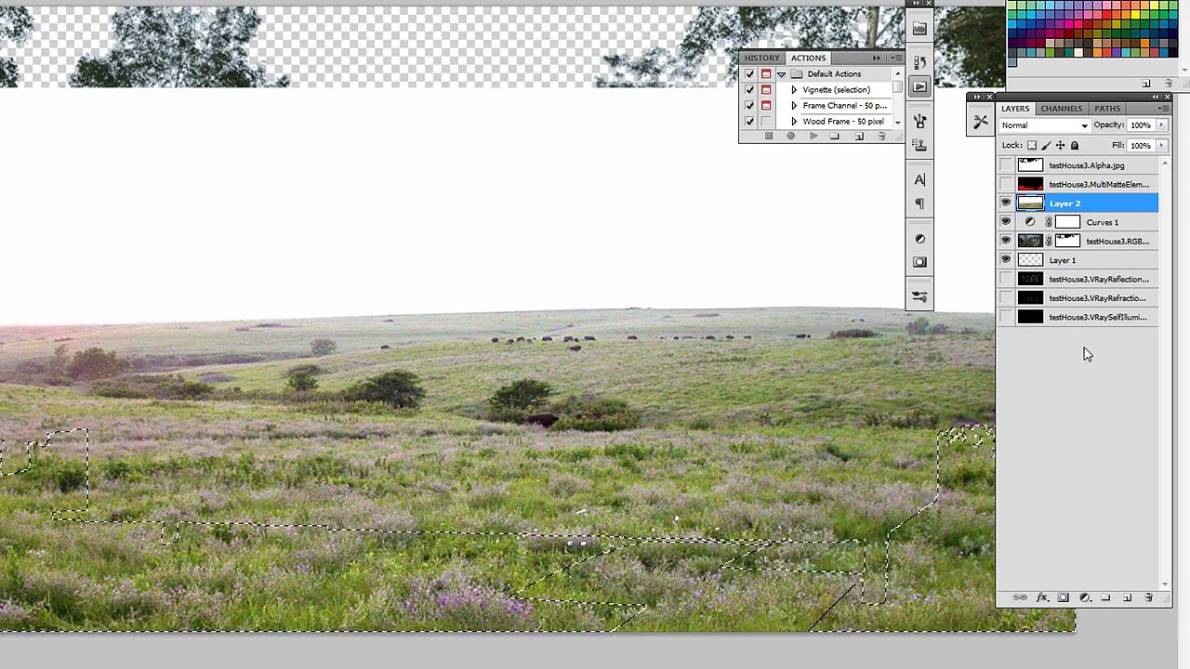Toggle Wood Frame action checkbox
1190x669 pixels.
click(749, 122)
